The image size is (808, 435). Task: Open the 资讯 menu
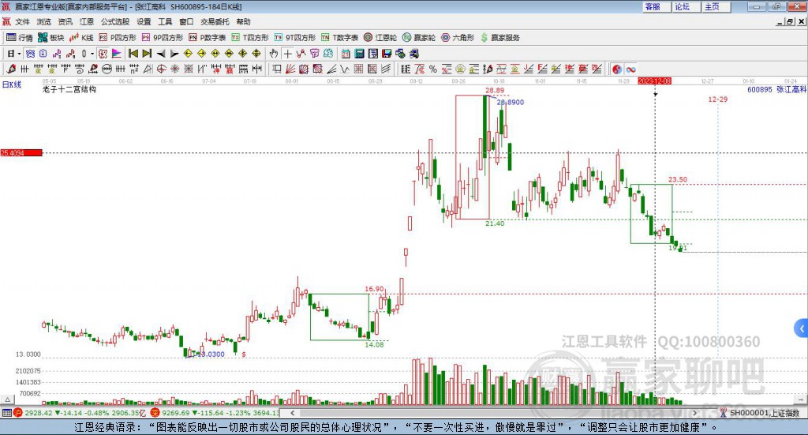point(65,21)
